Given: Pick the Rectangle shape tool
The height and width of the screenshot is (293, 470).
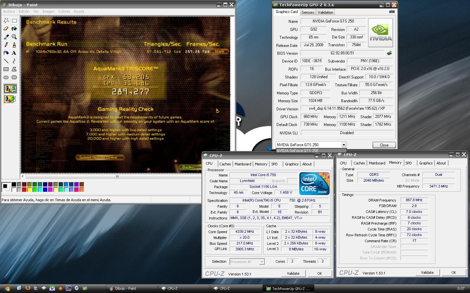Looking at the screenshot, I should 6,69.
